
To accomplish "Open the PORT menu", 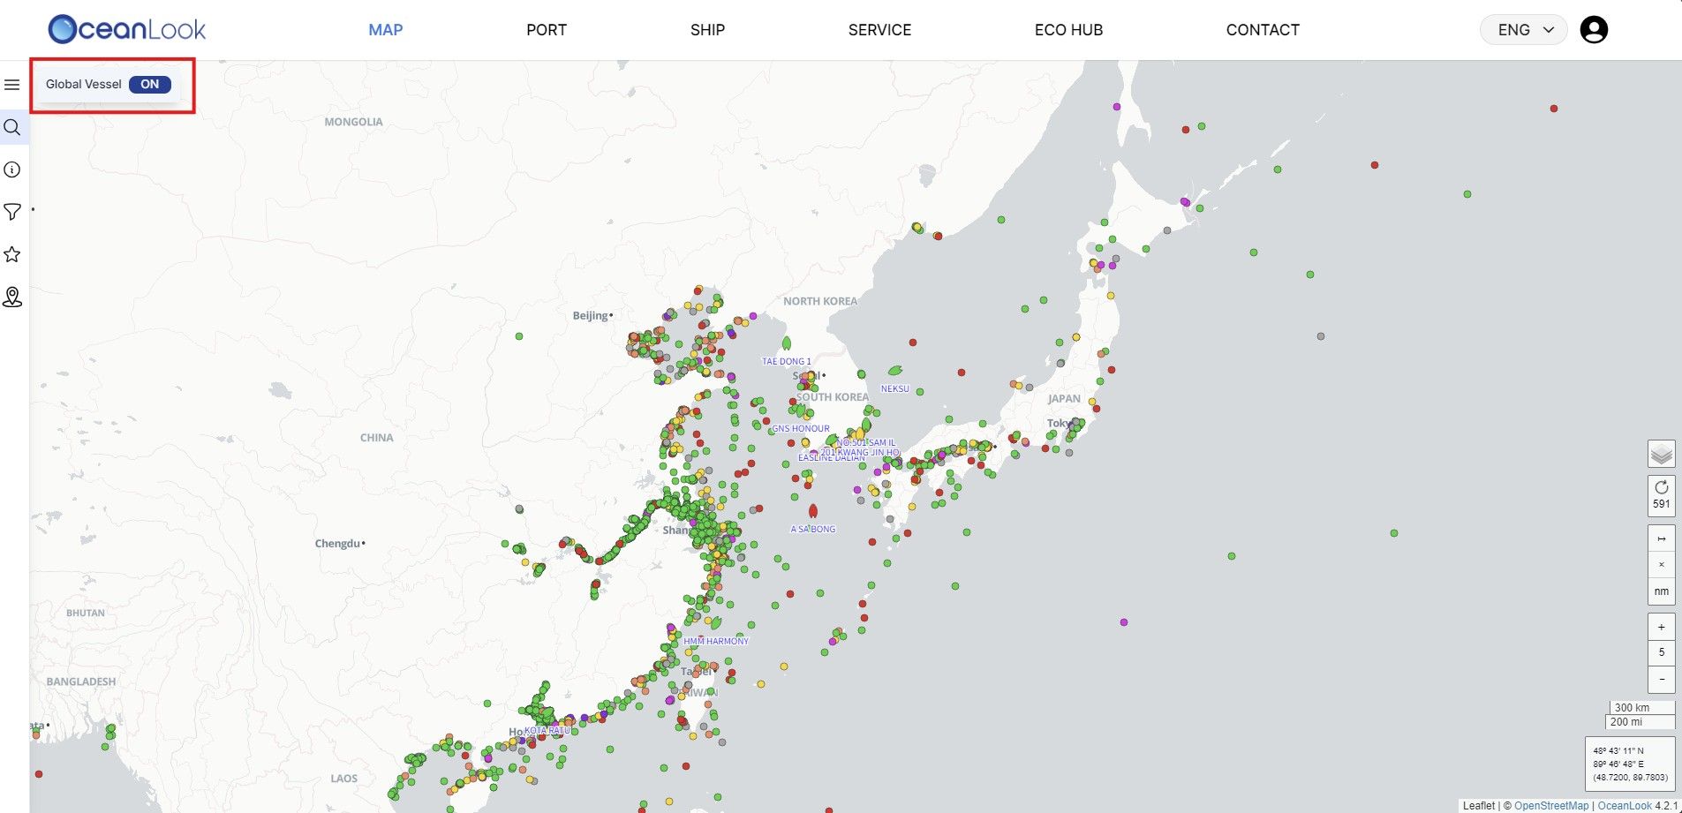I will 546,30.
